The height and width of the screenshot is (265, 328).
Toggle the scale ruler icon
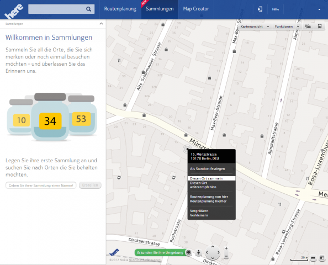(313, 258)
